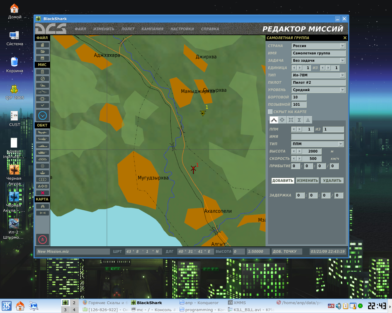The width and height of the screenshot is (392, 313).
Task: Click the Пилот name field
Action: point(318,83)
